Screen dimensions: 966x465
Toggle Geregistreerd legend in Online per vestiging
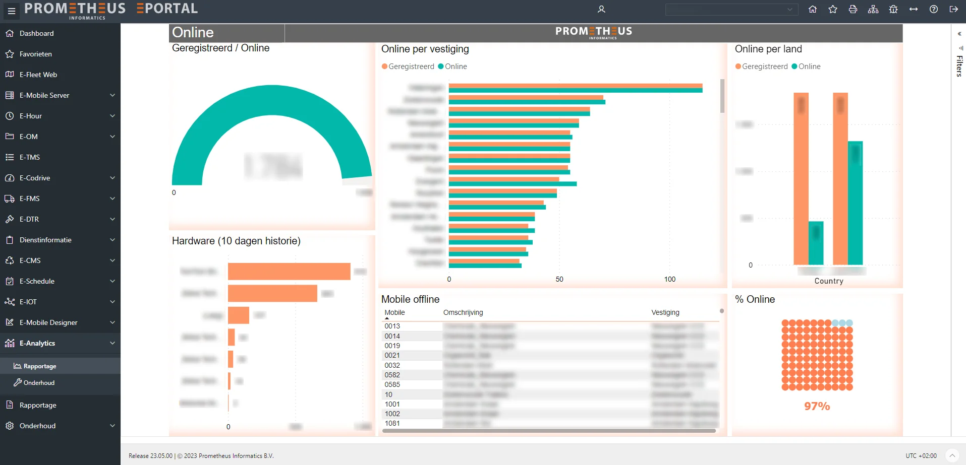[408, 67]
